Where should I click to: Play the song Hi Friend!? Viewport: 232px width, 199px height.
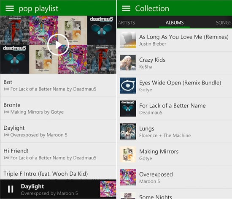coord(58,154)
